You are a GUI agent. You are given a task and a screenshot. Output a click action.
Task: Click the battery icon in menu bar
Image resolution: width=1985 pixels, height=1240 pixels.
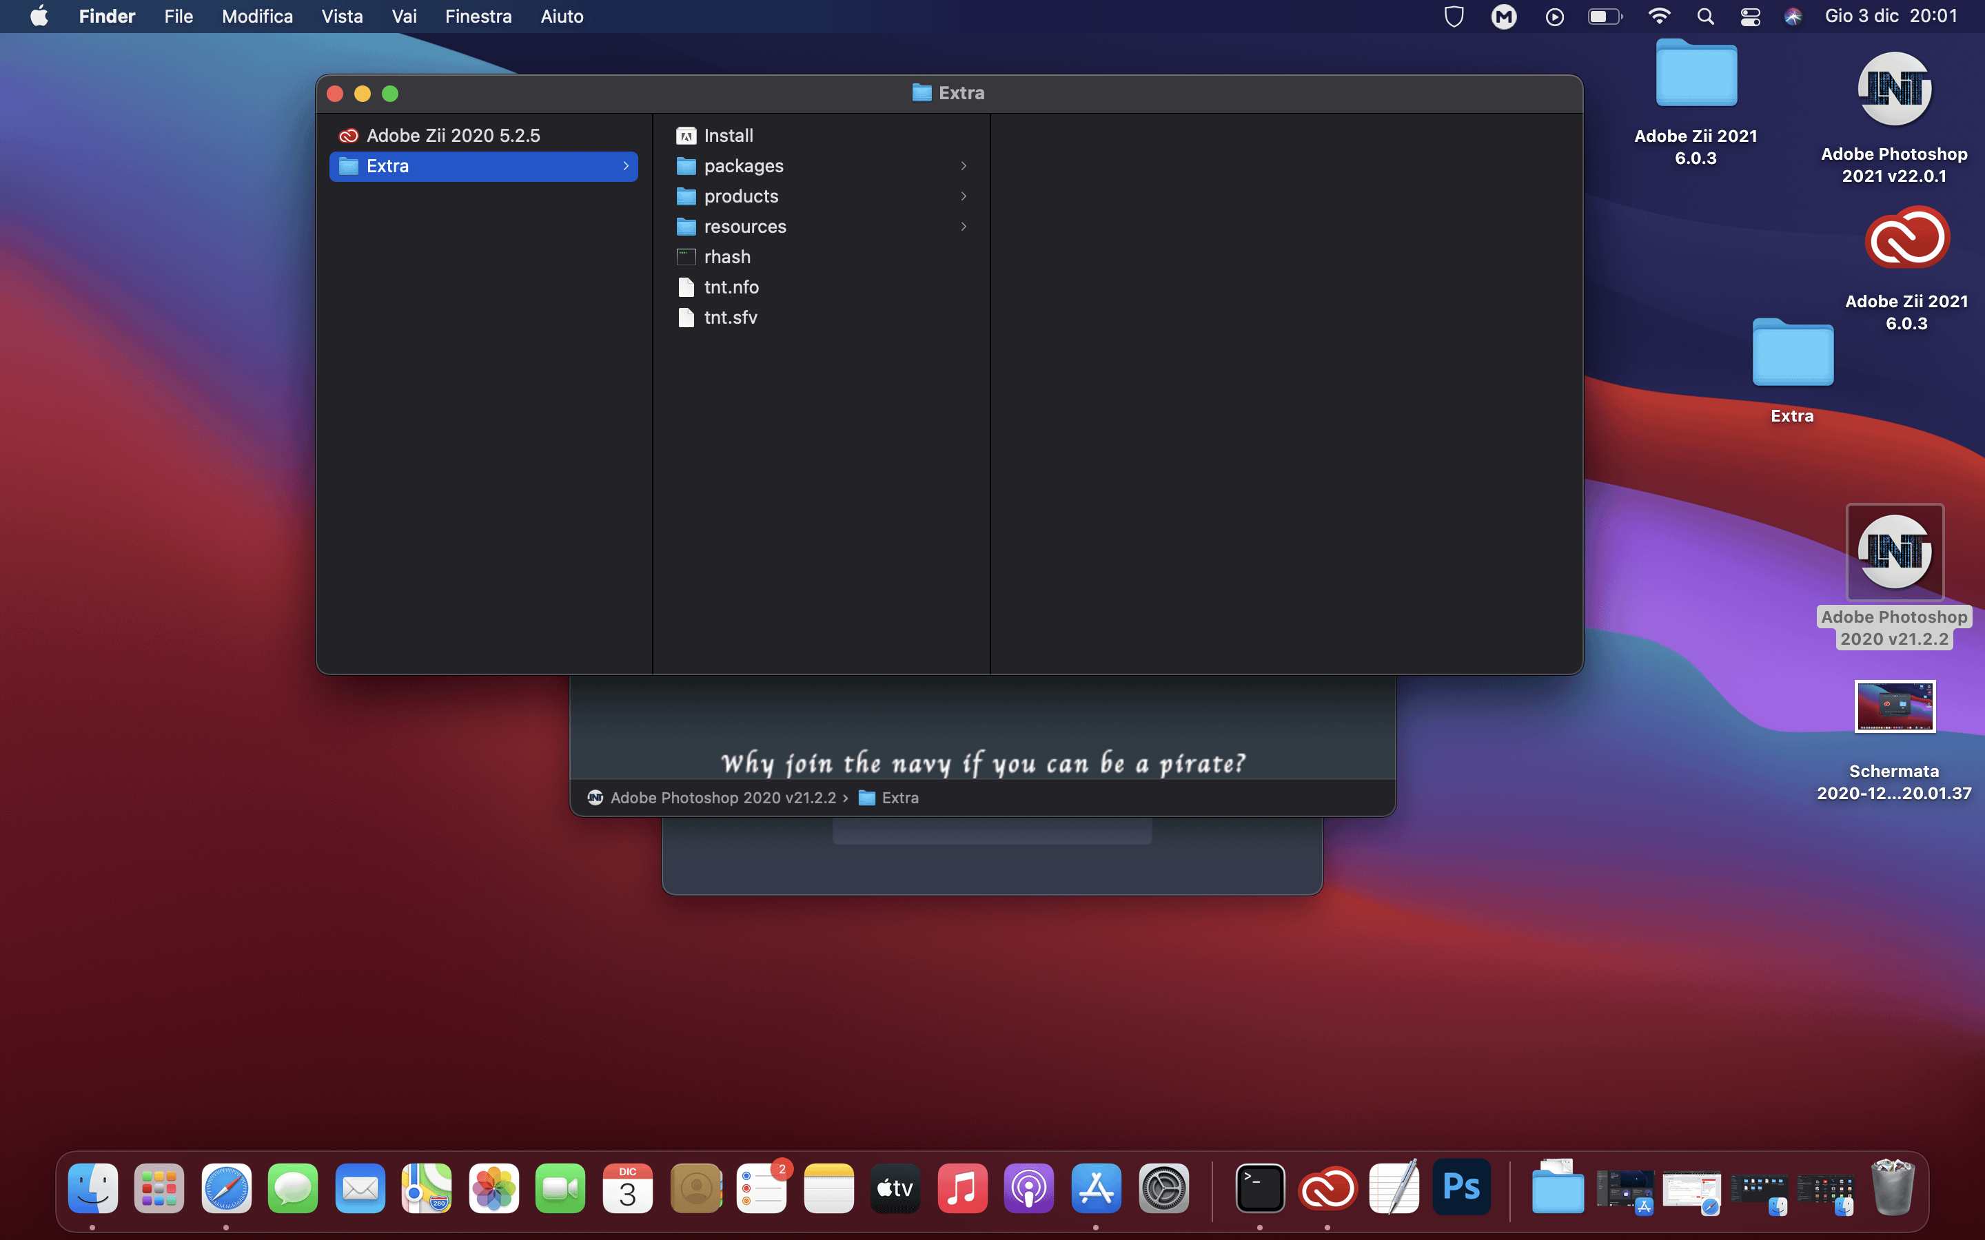(1605, 17)
